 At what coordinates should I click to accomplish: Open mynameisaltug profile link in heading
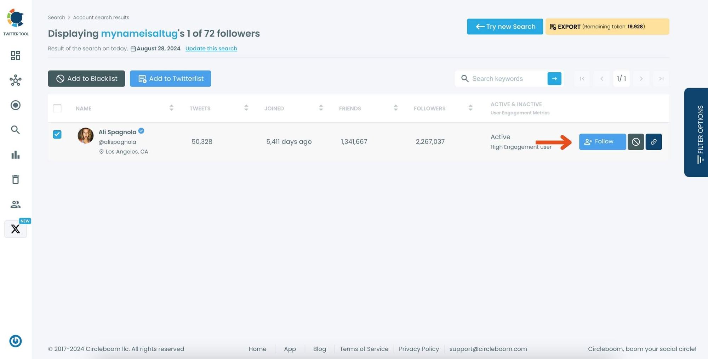point(139,34)
